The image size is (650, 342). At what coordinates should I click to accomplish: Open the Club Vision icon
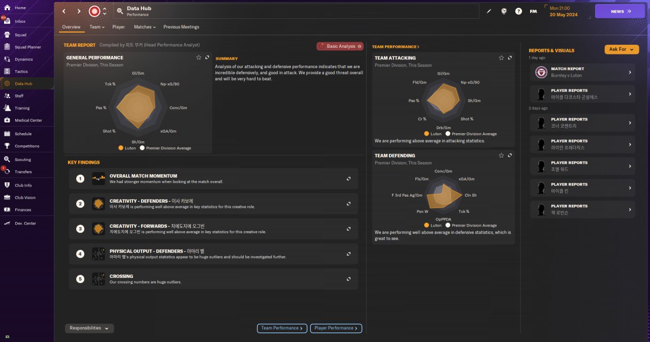pos(7,197)
